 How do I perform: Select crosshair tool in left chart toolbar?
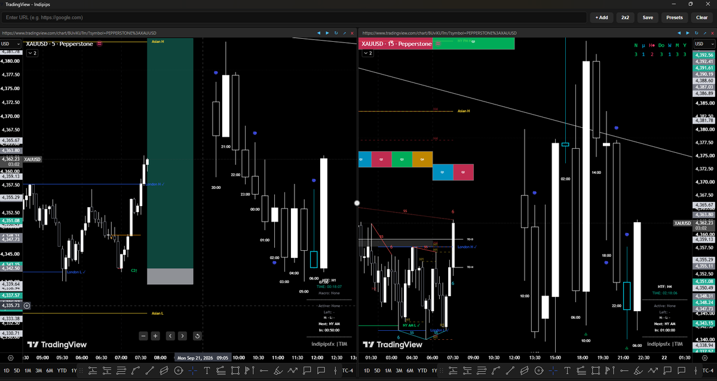click(x=193, y=371)
